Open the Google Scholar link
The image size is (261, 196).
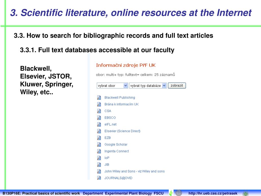click(x=116, y=144)
